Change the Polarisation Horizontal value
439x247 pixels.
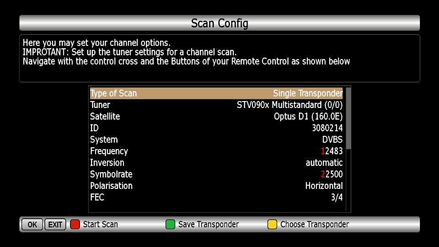pyautogui.click(x=324, y=186)
